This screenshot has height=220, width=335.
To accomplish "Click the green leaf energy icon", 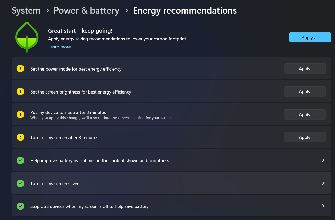I will pyautogui.click(x=27, y=37).
